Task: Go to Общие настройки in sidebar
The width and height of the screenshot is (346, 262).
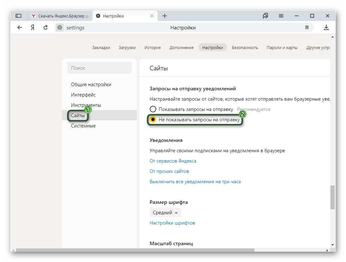Action: click(x=91, y=85)
